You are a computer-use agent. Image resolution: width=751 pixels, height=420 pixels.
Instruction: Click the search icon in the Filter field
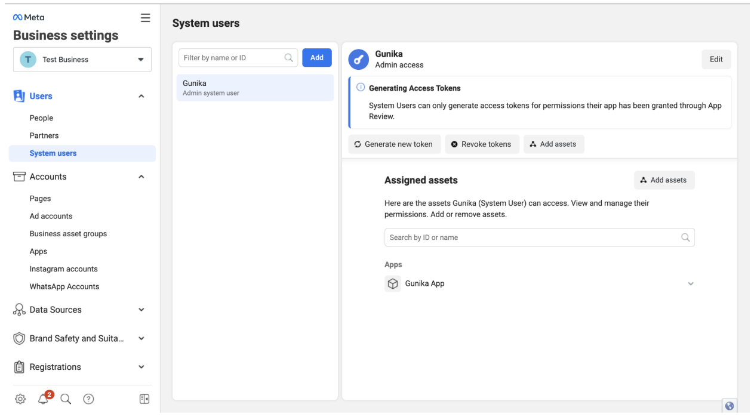coord(289,58)
